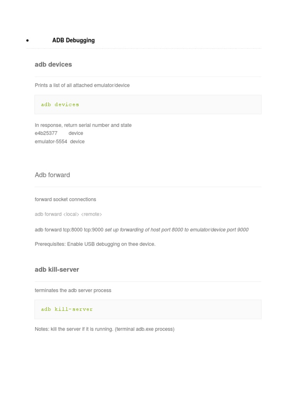The image size is (296, 395).
Task: Click the ADB Debugging title
Action: [x=73, y=40]
